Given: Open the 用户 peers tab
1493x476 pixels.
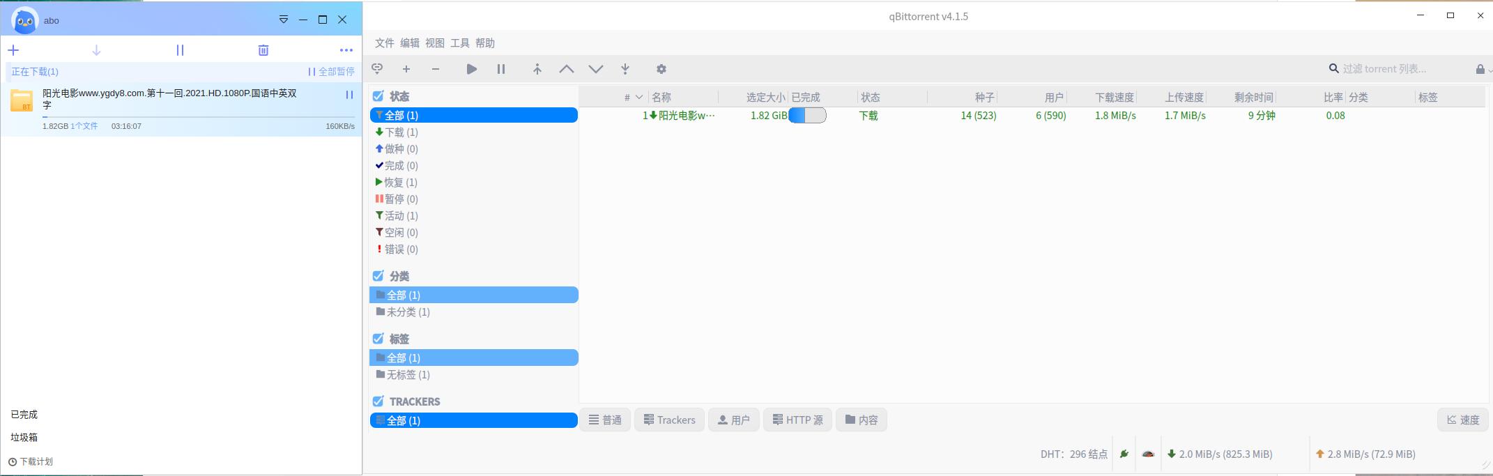Looking at the screenshot, I should coord(734,420).
